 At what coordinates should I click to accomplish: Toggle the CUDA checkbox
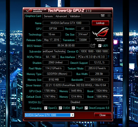(60, 108)
